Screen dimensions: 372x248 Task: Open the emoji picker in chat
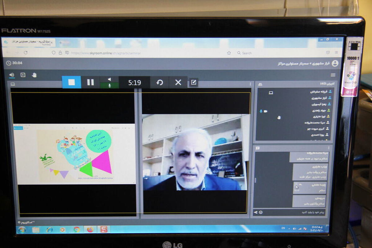tap(261, 212)
